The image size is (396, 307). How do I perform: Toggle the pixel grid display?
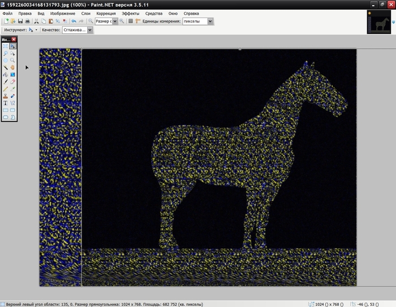(x=131, y=21)
